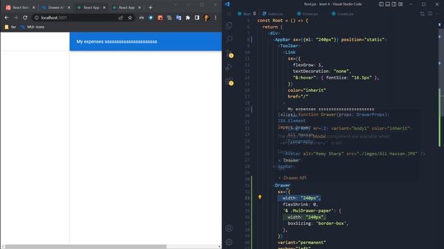Close the first React Item browser tab

point(34,8)
